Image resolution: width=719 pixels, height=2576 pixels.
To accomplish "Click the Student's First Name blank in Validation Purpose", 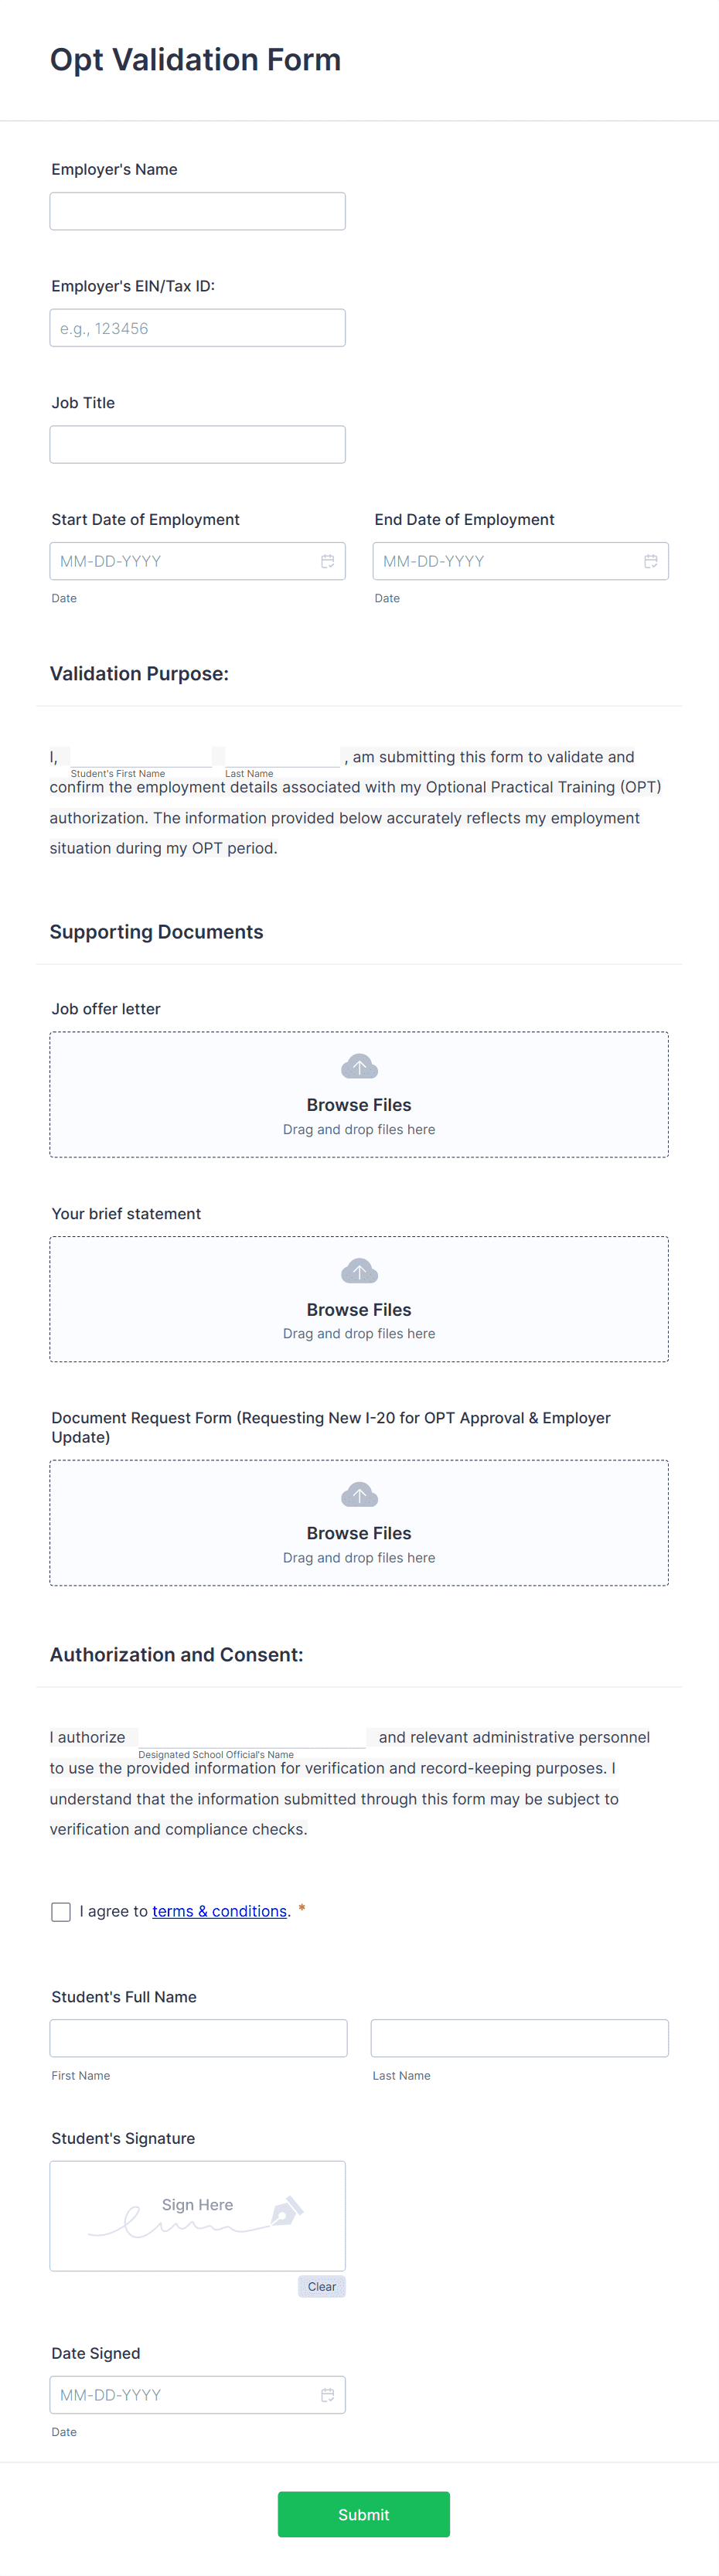I will pos(137,757).
